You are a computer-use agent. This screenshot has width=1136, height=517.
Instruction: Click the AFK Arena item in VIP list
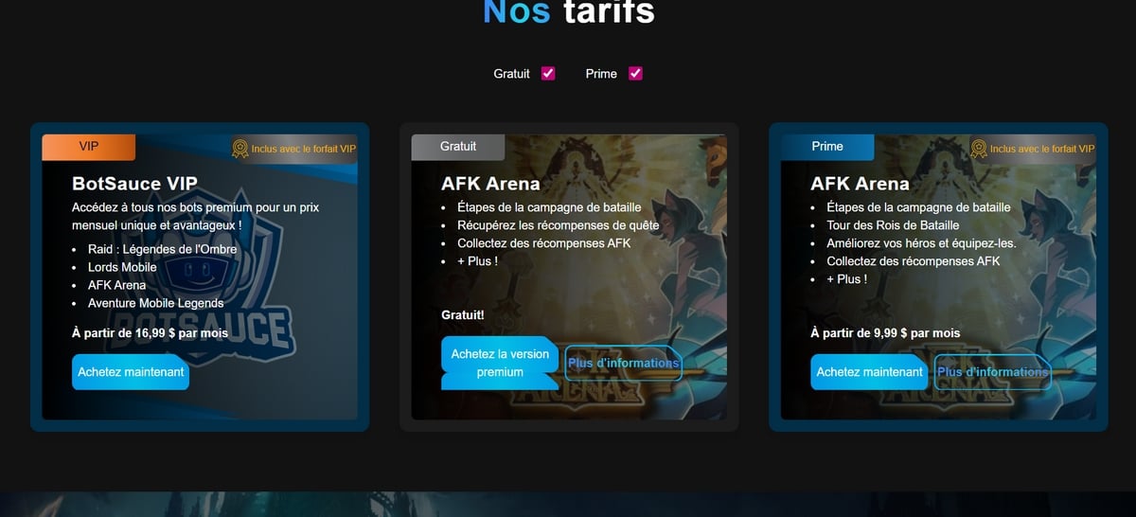coord(117,285)
